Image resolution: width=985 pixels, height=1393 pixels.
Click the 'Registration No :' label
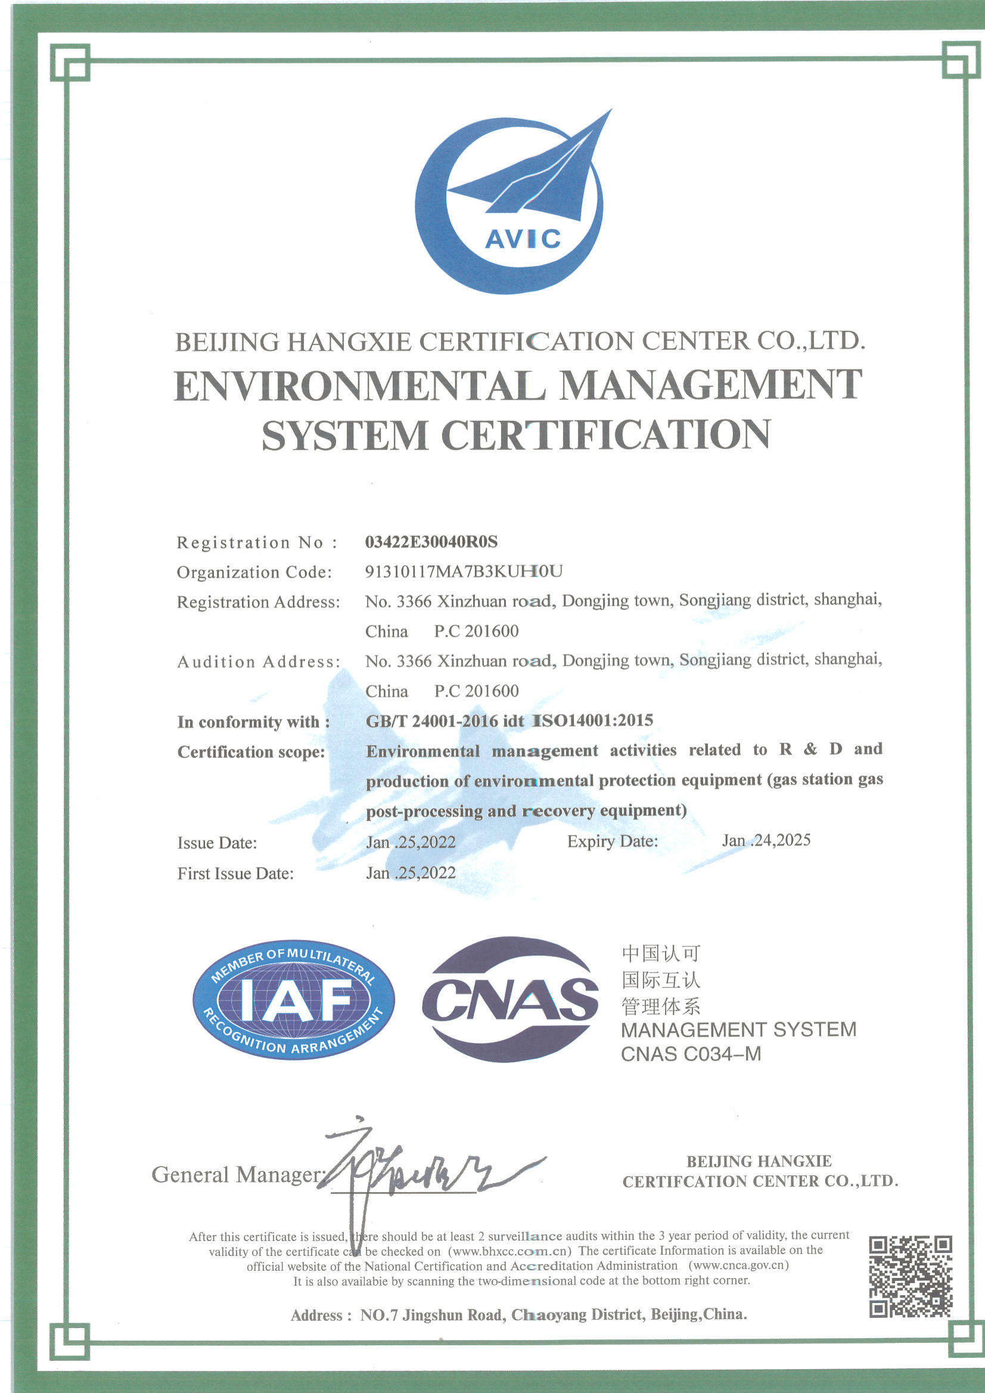point(257,542)
